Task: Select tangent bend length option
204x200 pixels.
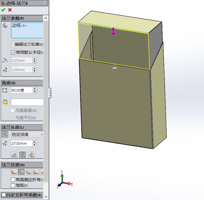Action: tap(32, 155)
